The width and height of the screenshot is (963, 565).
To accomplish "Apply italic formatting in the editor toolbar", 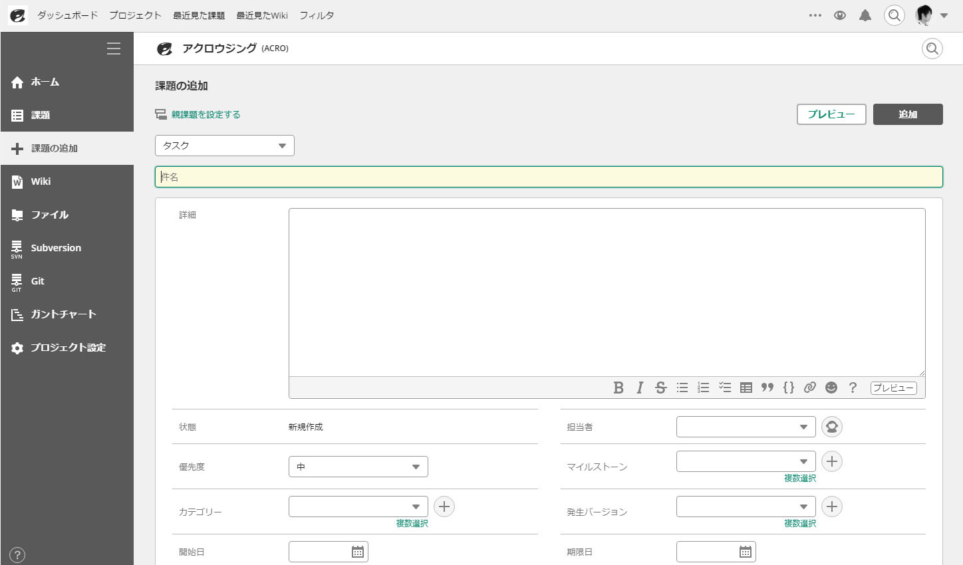I will 640,388.
